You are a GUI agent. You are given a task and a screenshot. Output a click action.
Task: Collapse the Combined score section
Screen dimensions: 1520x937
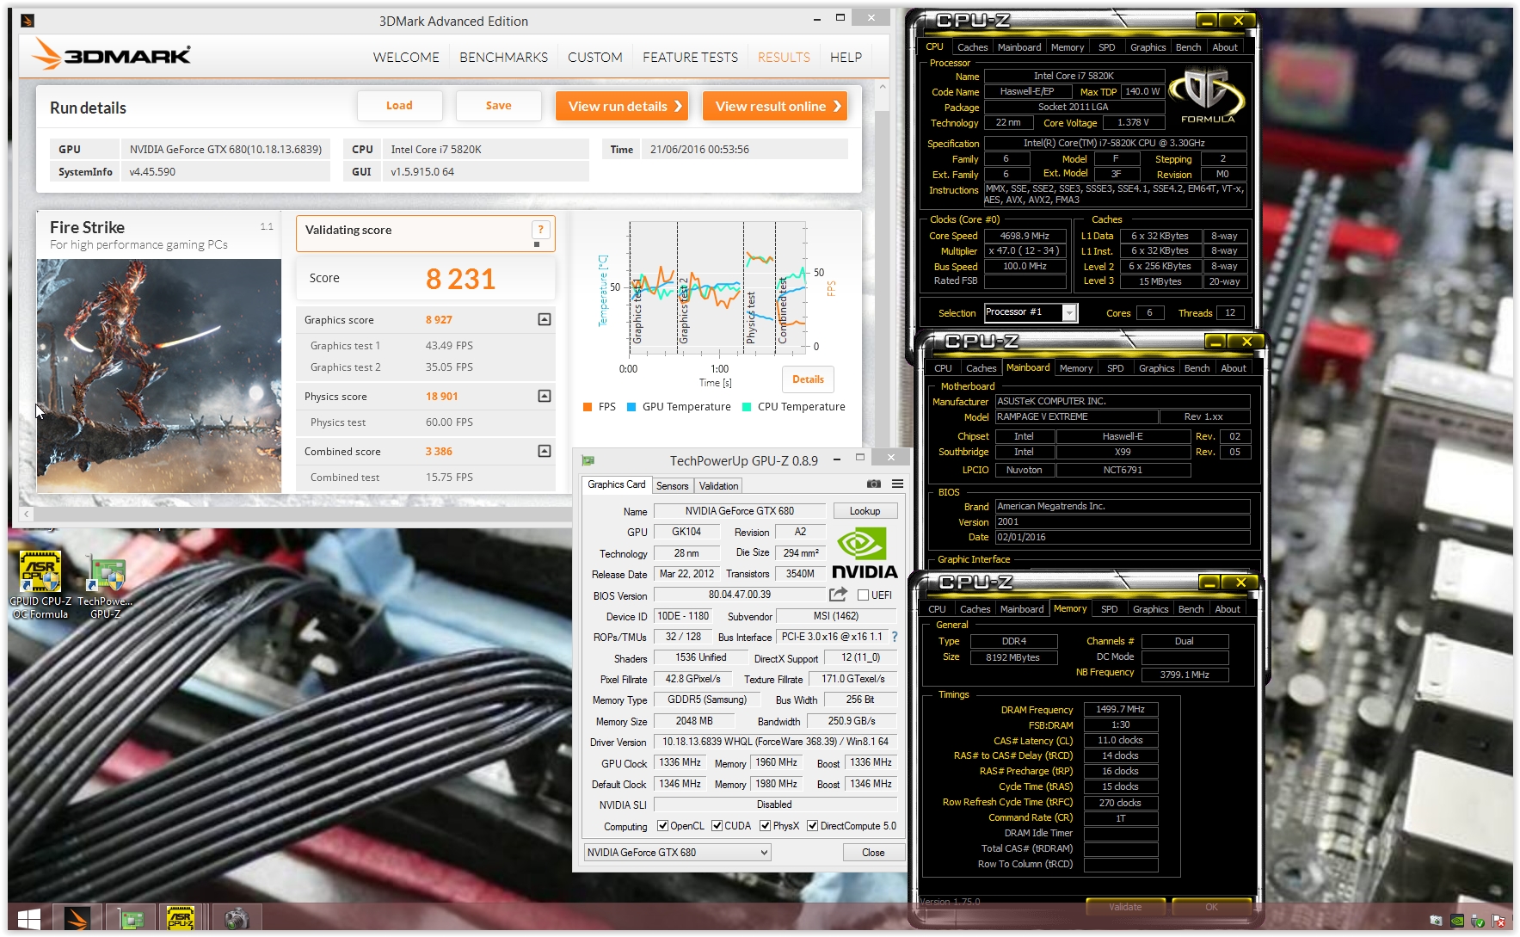tap(544, 451)
